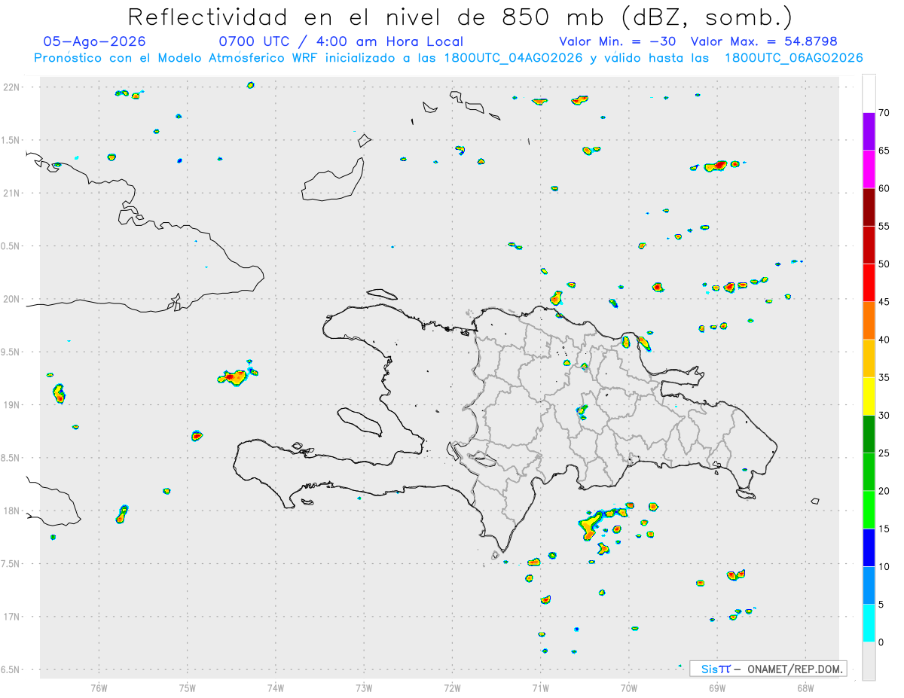The height and width of the screenshot is (698, 904).
Task: Click the purple 65–70 dBZ color band
Action: pos(869,132)
